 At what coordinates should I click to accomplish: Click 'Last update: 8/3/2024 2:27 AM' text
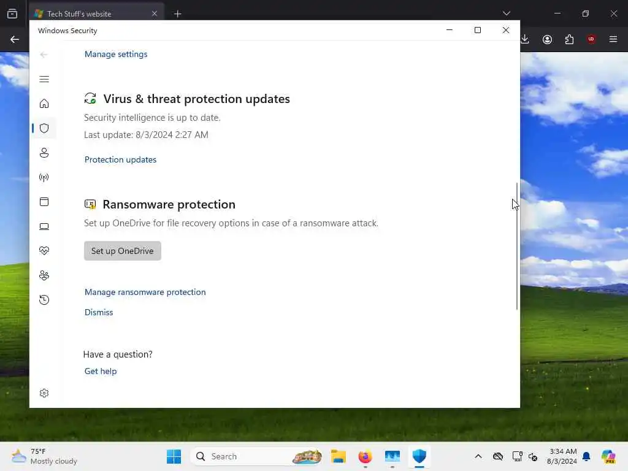(x=146, y=134)
